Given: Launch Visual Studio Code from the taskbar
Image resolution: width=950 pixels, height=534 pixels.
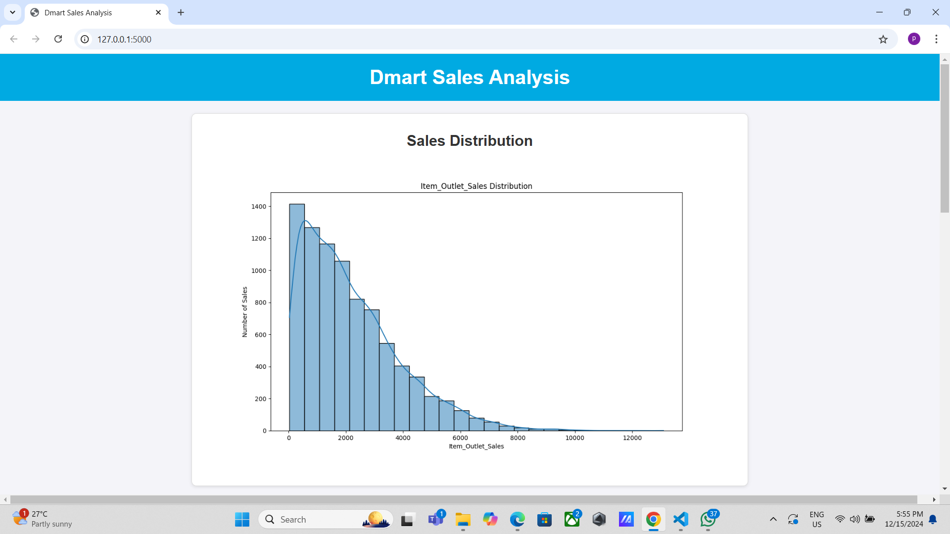Looking at the screenshot, I should click(x=681, y=520).
